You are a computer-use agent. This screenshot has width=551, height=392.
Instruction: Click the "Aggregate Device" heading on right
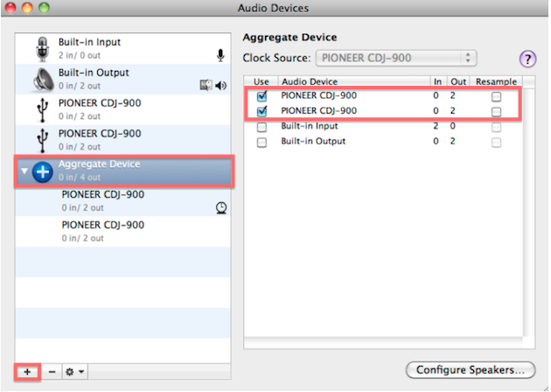[289, 38]
